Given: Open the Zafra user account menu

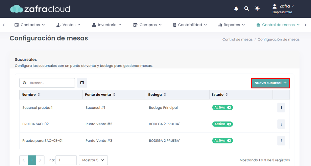Looking at the screenshot, I should [283, 9].
